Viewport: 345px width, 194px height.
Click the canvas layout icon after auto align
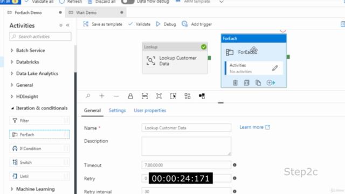point(202,96)
